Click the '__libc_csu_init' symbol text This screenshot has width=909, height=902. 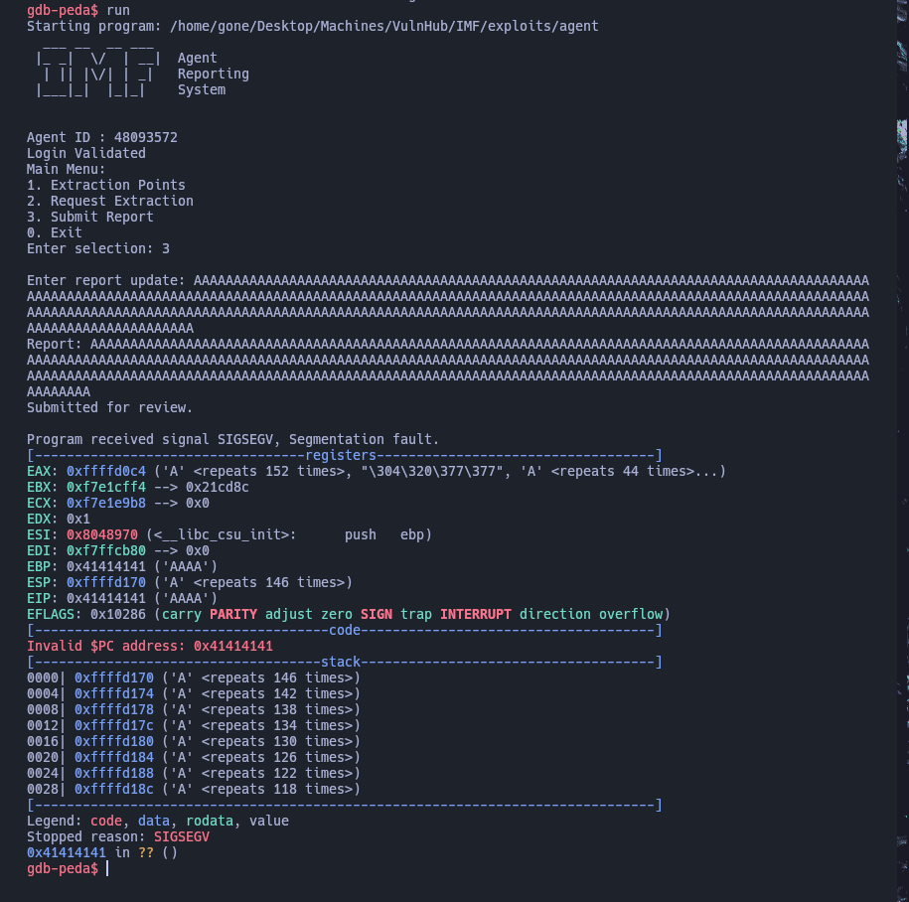pyautogui.click(x=226, y=534)
